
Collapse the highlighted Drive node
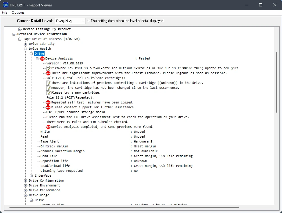click(31, 54)
